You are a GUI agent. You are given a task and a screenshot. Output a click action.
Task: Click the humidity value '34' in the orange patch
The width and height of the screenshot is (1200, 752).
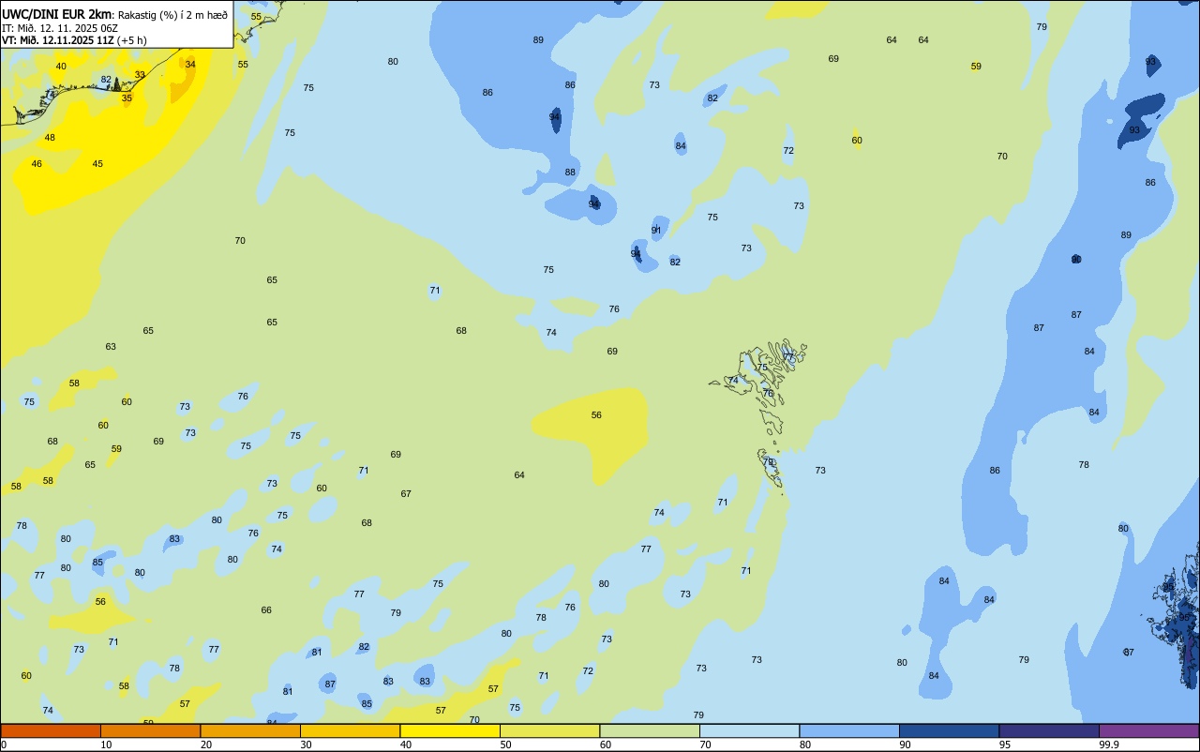[190, 64]
